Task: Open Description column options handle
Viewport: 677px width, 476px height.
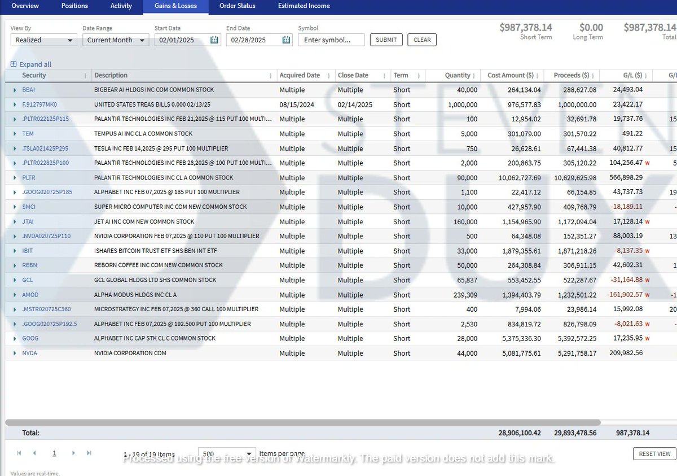Action: click(x=271, y=76)
